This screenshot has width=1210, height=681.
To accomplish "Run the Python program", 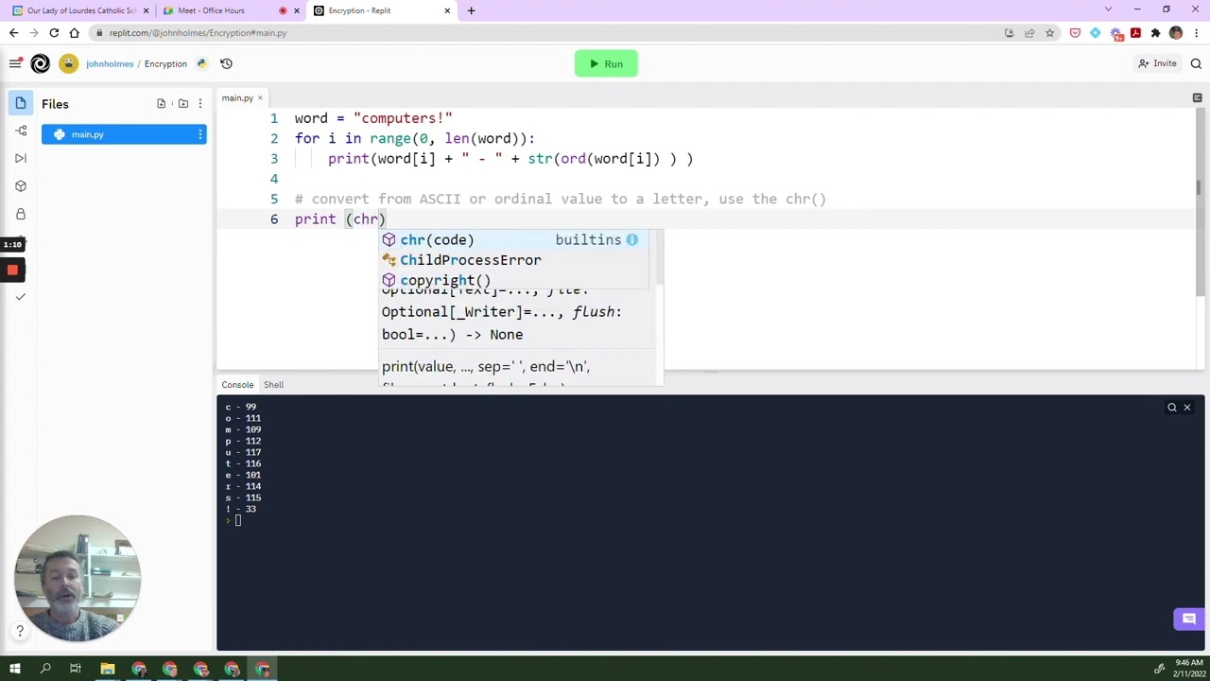I will (606, 63).
